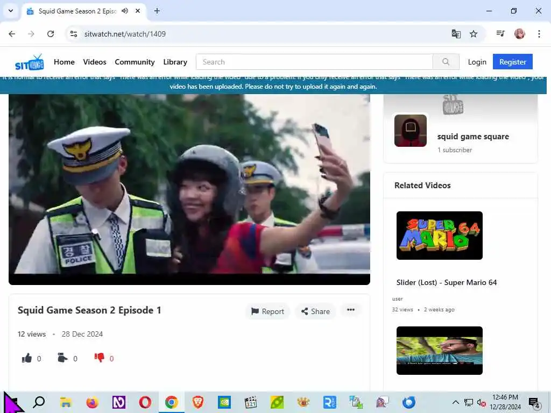Open the Super Mario 64 thumbnail
This screenshot has width=551, height=413.
click(439, 236)
